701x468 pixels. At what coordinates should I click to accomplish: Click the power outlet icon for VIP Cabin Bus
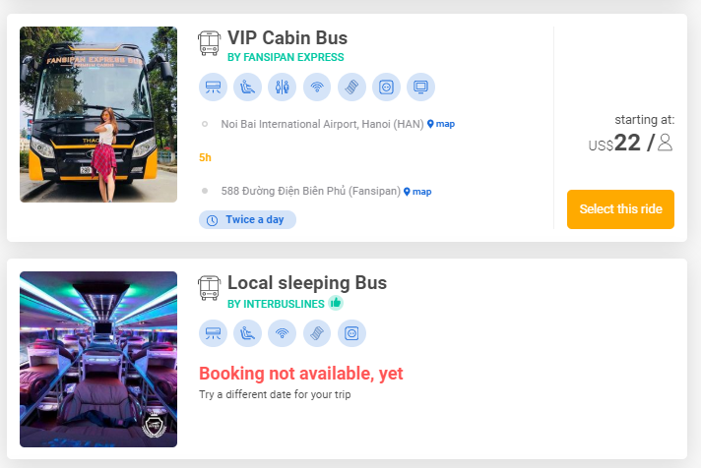(x=386, y=87)
